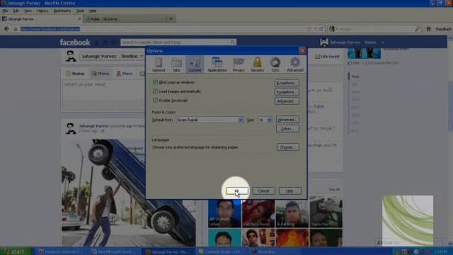The height and width of the screenshot is (255, 453).
Task: Toggle Block pop-up windows checkbox
Action: click(x=155, y=82)
